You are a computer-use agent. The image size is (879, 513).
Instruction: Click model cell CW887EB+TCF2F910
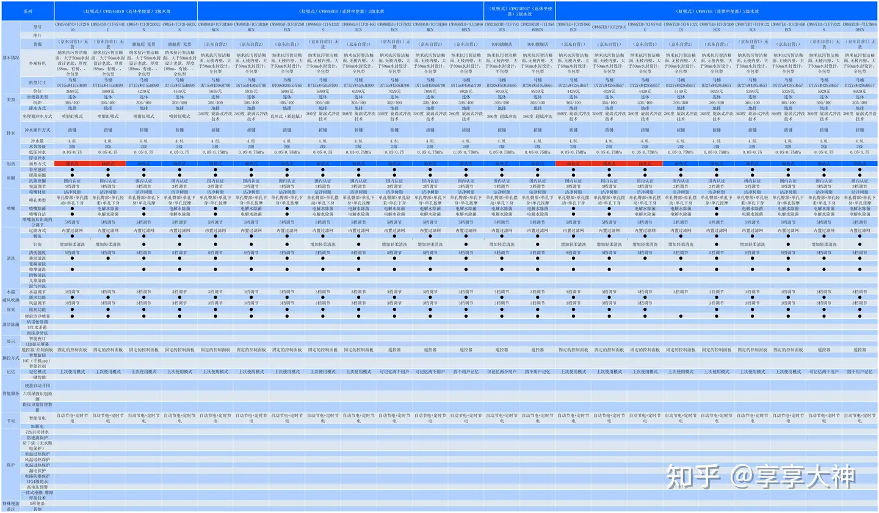click(609, 27)
